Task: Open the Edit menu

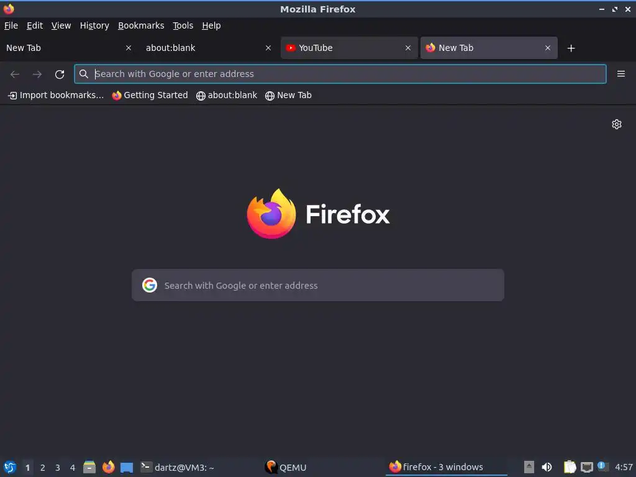Action: click(35, 25)
